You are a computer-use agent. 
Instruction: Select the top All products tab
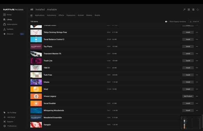tap(32, 9)
